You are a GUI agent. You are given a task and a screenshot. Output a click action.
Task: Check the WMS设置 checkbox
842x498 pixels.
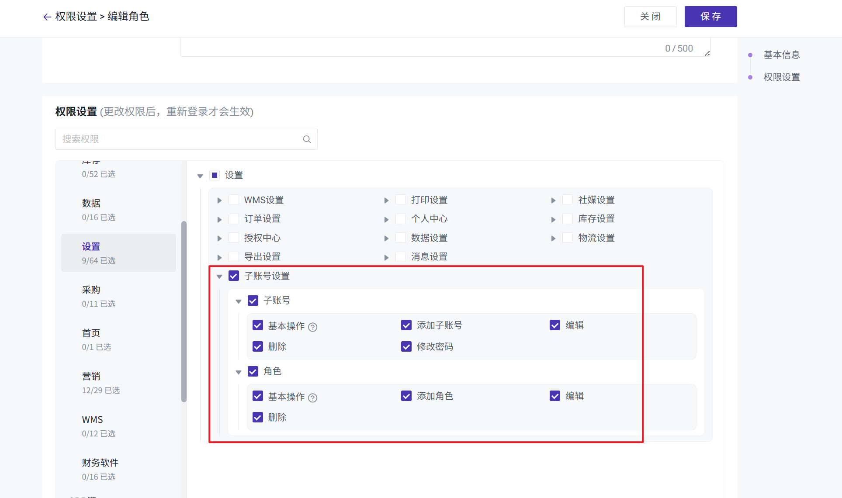coord(234,200)
